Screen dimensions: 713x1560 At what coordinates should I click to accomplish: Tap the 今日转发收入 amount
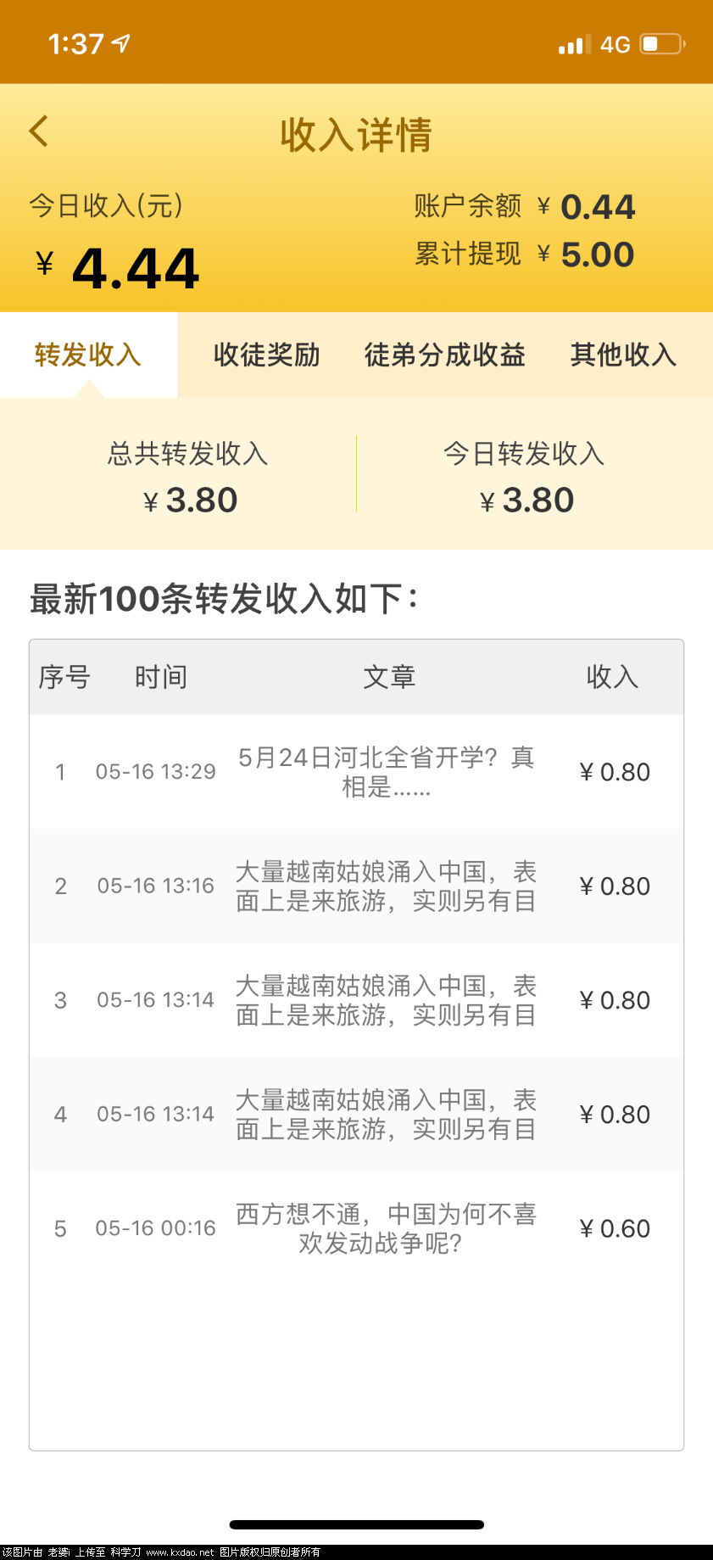(x=527, y=500)
